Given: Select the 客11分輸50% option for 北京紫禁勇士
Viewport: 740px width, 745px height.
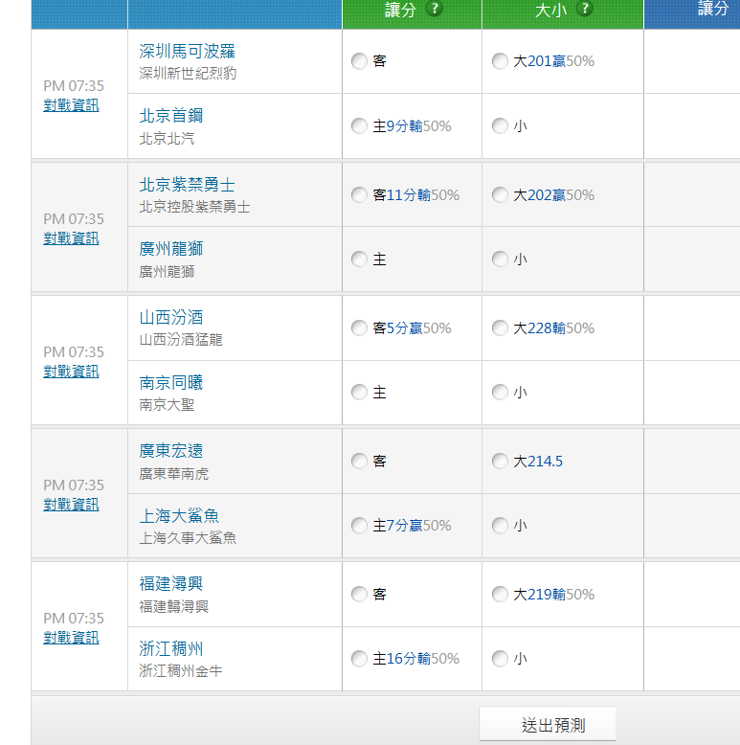Looking at the screenshot, I should click(359, 195).
